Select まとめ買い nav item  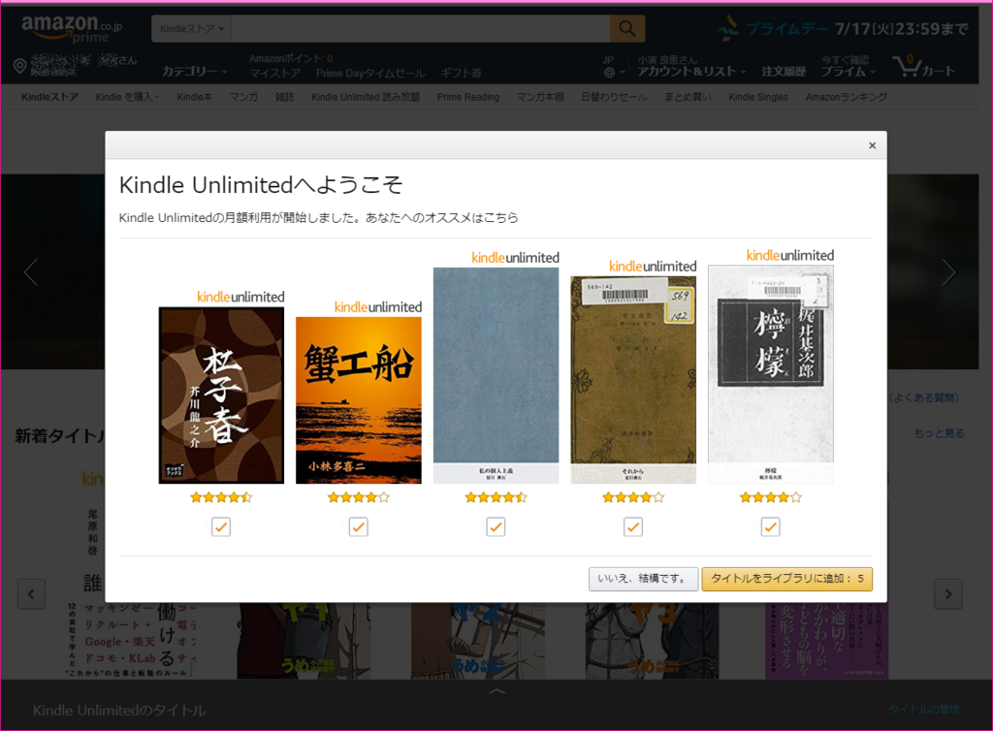click(688, 97)
